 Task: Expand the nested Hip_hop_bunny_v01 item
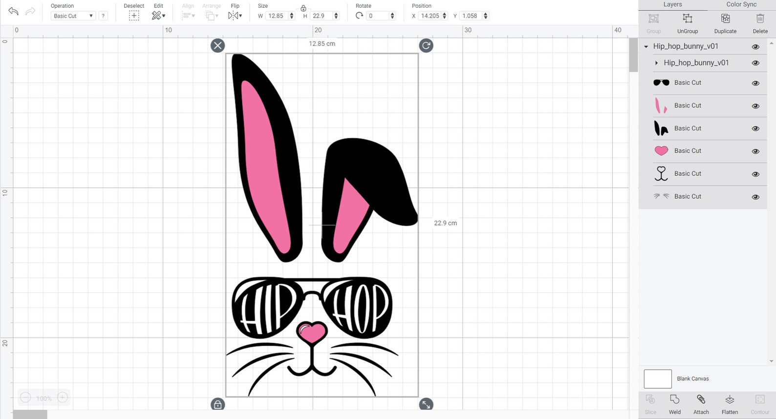click(x=656, y=63)
